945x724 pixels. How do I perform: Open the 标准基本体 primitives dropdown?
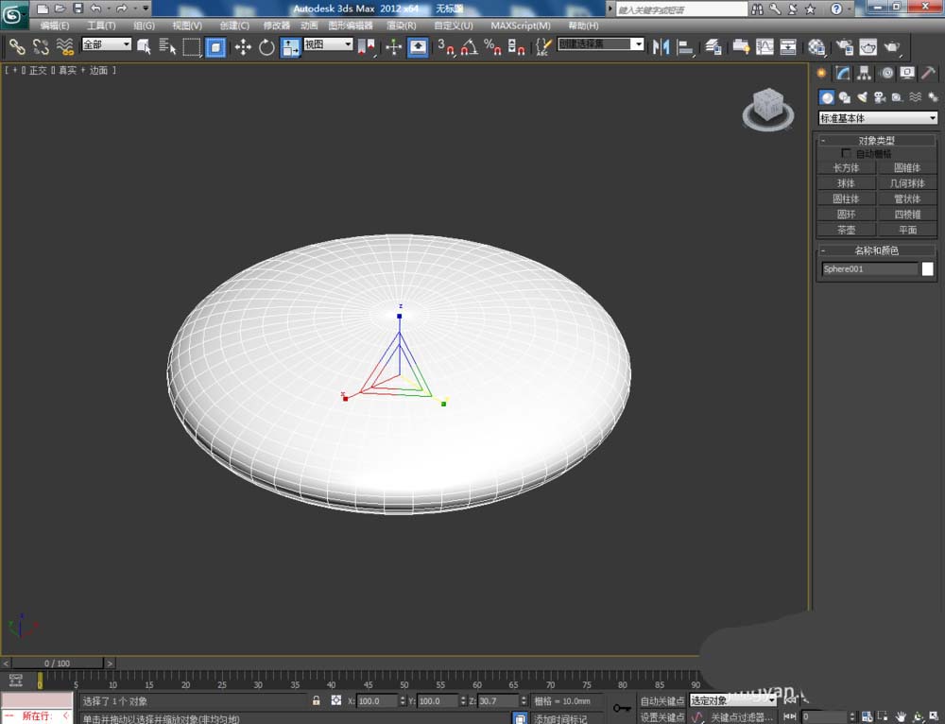(x=878, y=118)
